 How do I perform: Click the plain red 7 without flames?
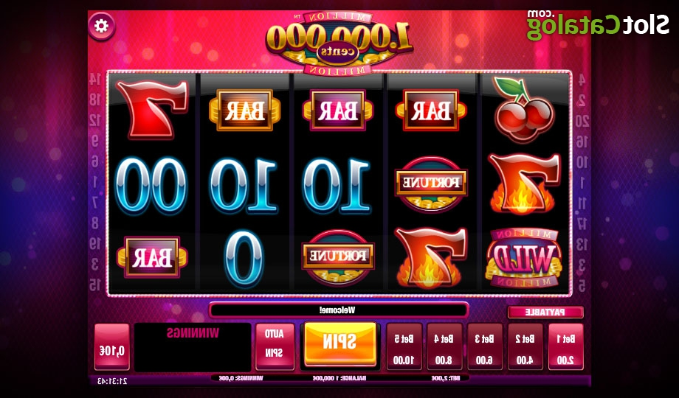(151, 109)
